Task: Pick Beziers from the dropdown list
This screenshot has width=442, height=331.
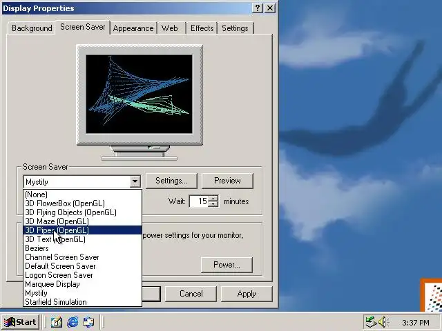Action: pos(82,248)
